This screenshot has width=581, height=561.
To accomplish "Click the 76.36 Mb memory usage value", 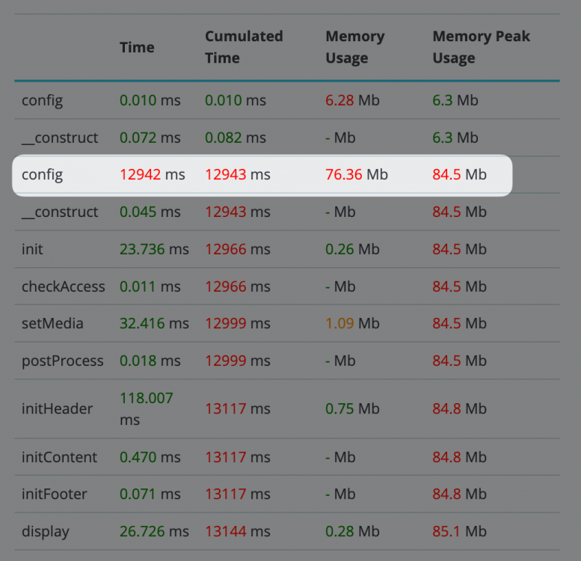I will (x=356, y=174).
